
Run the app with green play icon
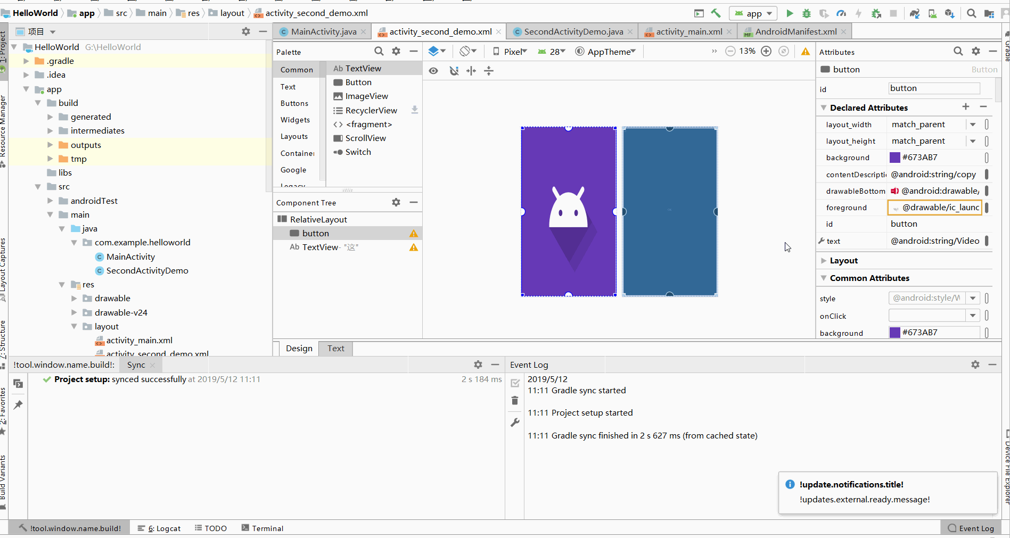pos(790,13)
